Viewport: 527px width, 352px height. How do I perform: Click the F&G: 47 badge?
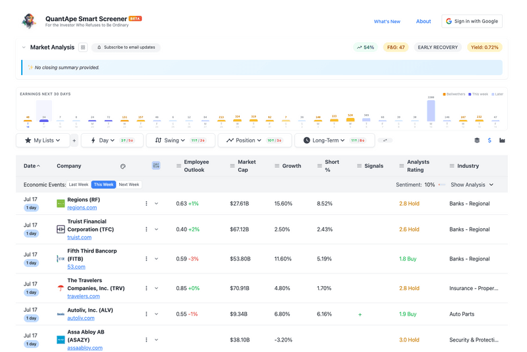click(x=396, y=47)
